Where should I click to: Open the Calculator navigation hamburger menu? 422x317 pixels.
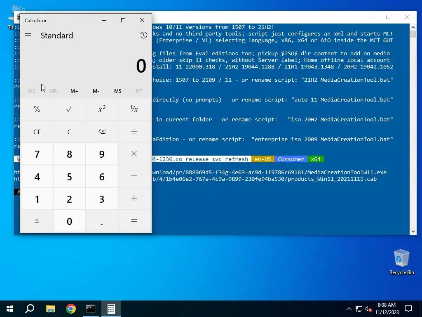pyautogui.click(x=28, y=35)
